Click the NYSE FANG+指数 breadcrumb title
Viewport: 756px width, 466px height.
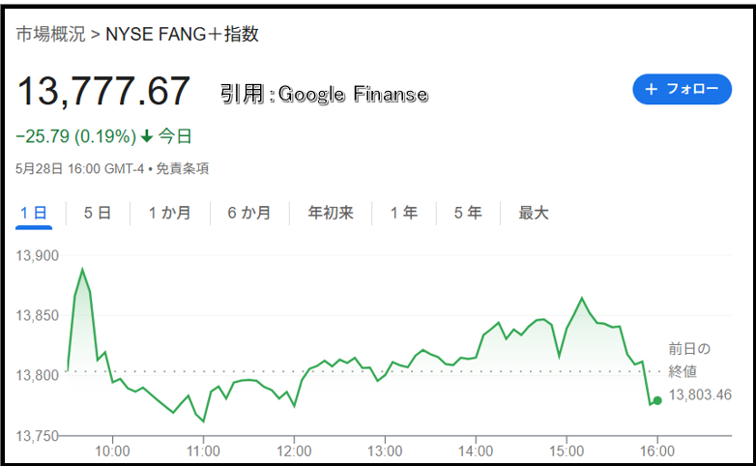(x=183, y=34)
